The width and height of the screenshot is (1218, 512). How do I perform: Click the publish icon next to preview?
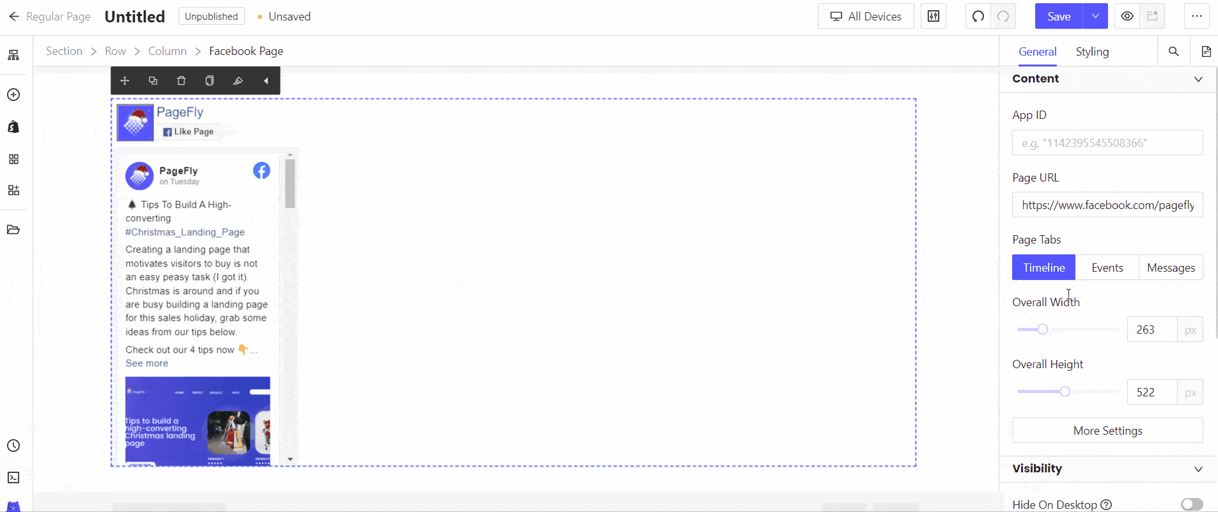point(1152,17)
